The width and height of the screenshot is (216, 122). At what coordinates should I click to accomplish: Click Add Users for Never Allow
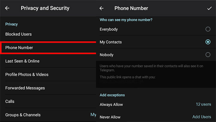pos(202,117)
